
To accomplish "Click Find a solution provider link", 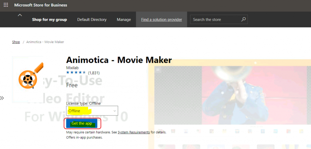I will [x=162, y=20].
